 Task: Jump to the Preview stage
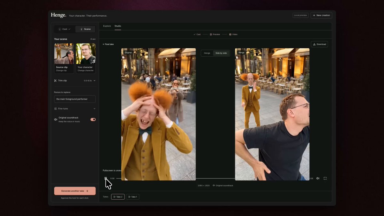(x=215, y=34)
